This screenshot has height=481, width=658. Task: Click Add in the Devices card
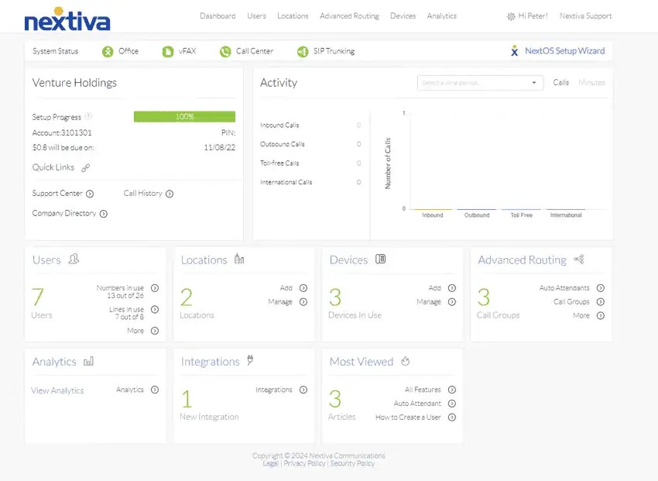pyautogui.click(x=435, y=288)
